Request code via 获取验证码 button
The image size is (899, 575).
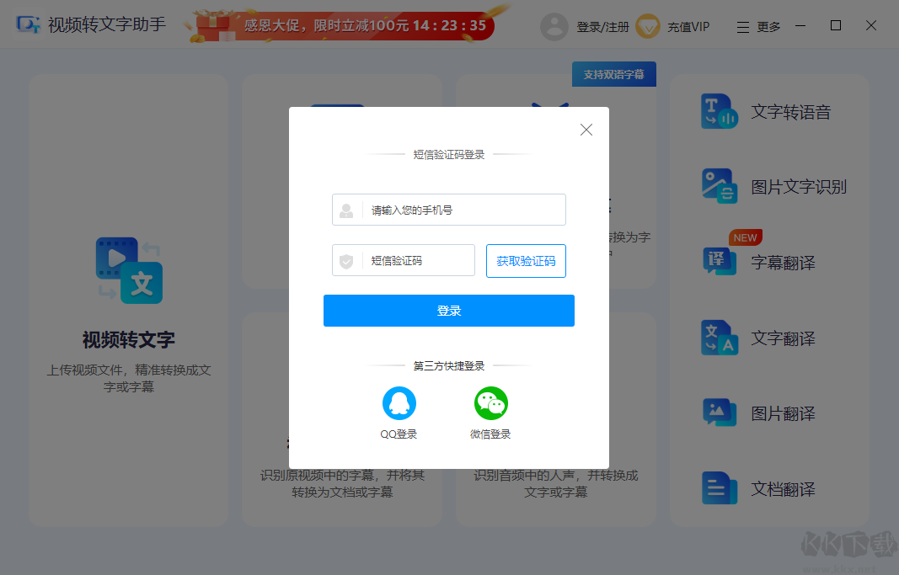(x=526, y=261)
